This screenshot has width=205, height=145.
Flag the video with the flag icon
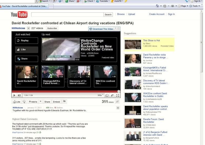64,101
